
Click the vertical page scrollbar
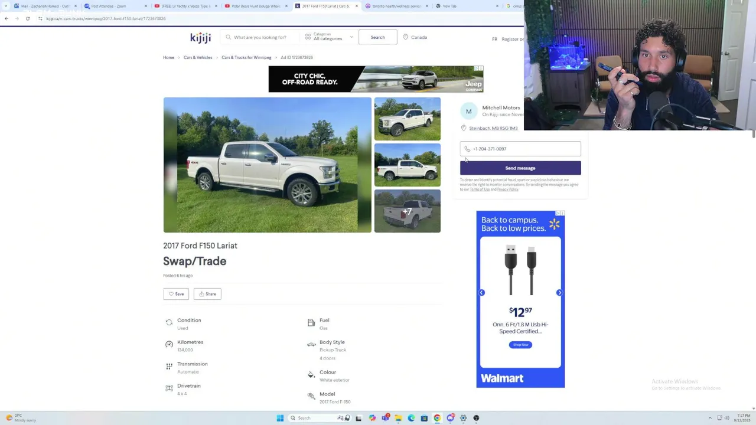click(754, 133)
